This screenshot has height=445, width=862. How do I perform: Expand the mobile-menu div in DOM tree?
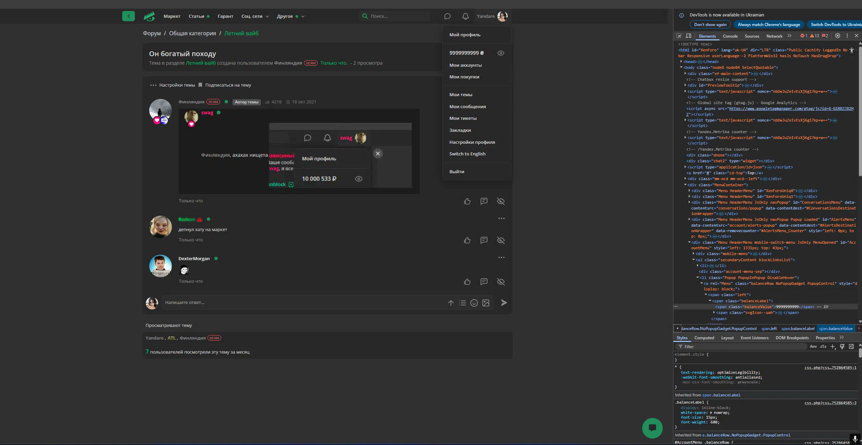click(694, 254)
